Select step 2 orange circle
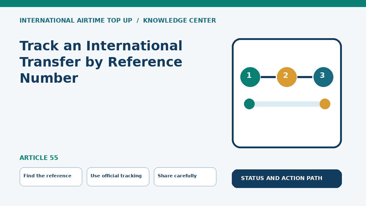 tap(287, 77)
